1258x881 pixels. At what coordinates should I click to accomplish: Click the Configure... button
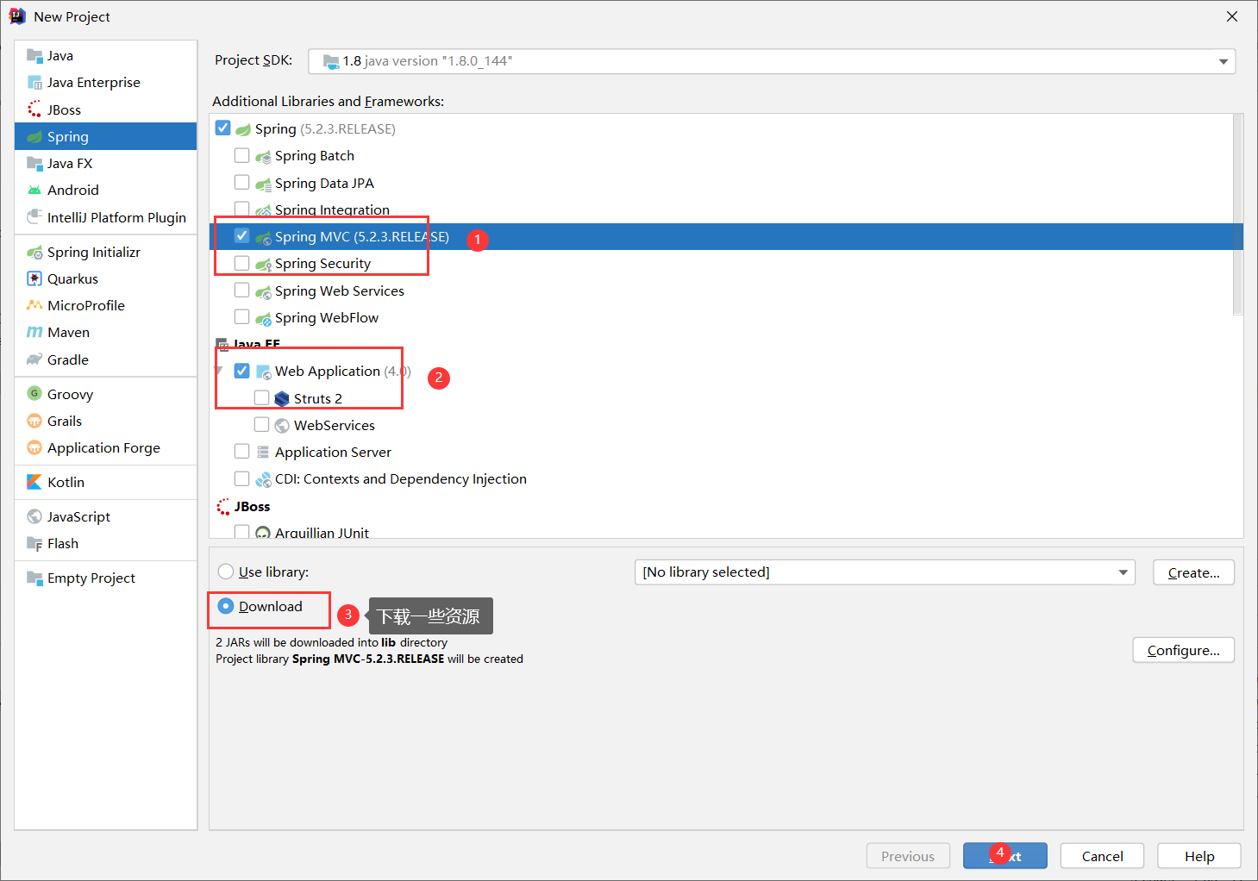click(x=1183, y=650)
